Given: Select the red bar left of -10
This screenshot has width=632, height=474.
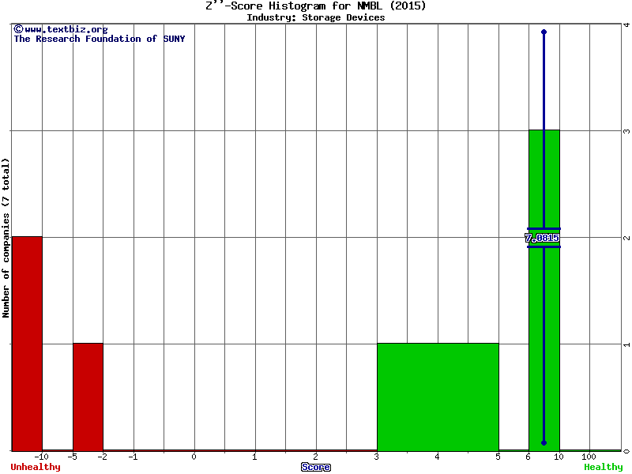Looking at the screenshot, I should click(27, 344).
